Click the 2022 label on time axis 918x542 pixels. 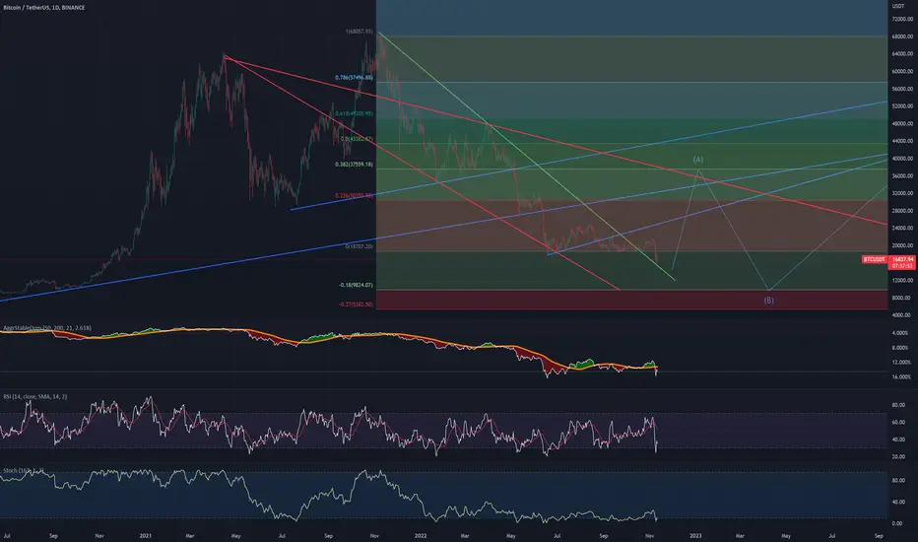(421, 535)
